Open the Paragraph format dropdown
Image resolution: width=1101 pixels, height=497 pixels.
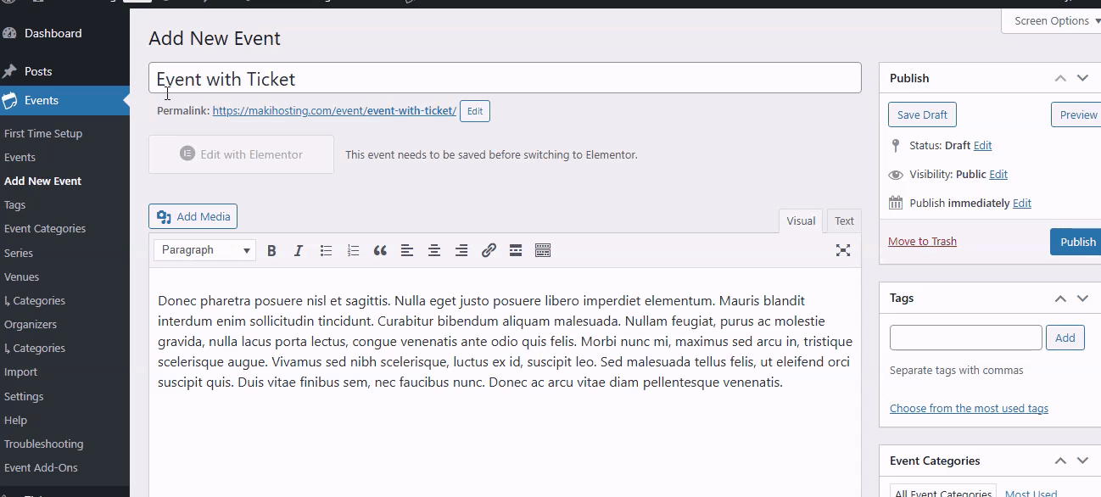click(x=205, y=250)
